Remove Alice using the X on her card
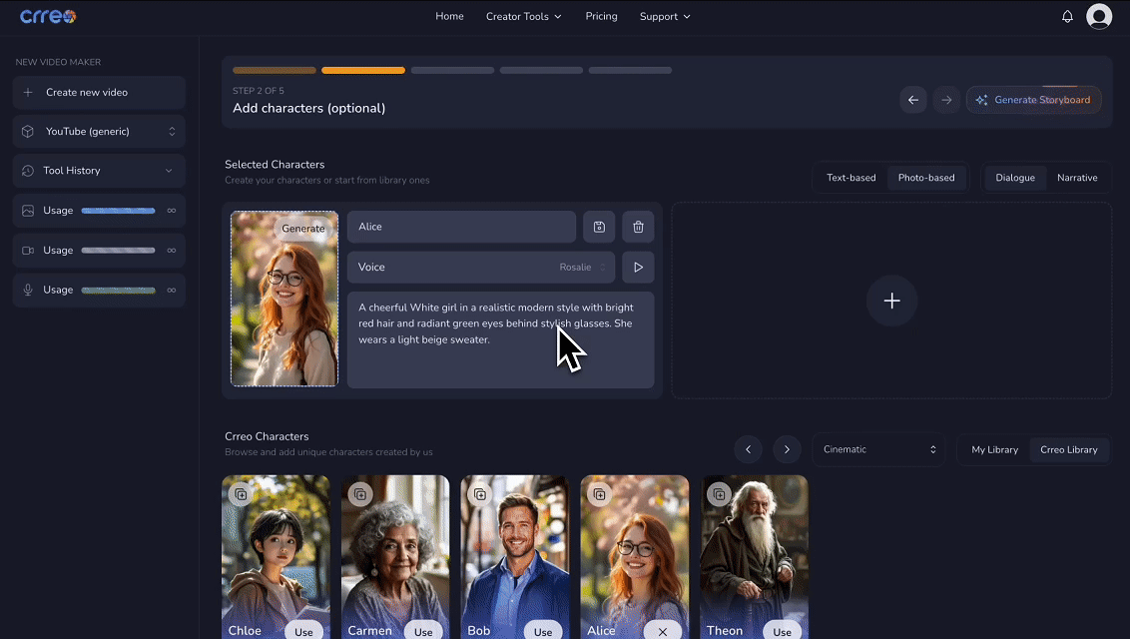The width and height of the screenshot is (1130, 639). pos(662,631)
